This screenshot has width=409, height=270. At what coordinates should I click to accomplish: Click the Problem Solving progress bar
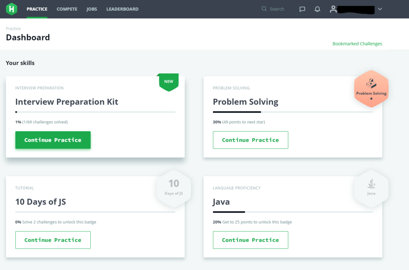click(293, 112)
